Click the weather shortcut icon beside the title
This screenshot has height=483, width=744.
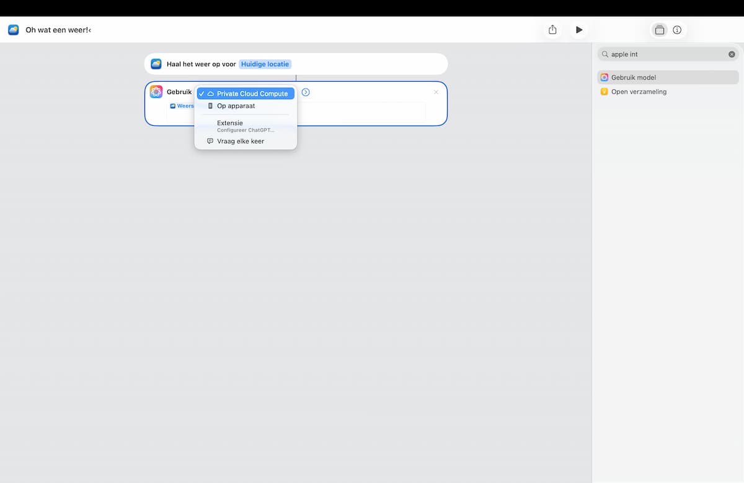[x=14, y=30]
